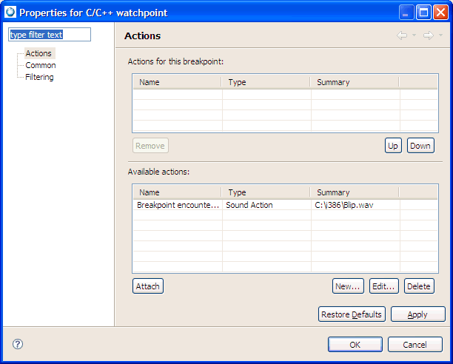Viewport: 453px width, 364px height.
Task: Click the back navigation arrow icon
Action: pyautogui.click(x=402, y=36)
